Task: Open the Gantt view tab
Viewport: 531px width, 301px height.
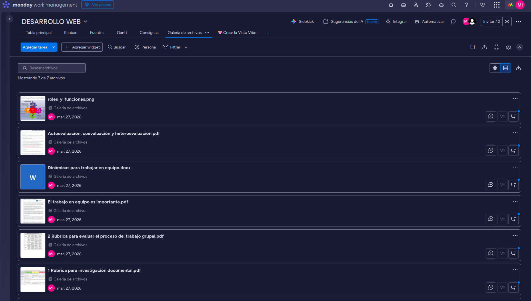Action: click(x=122, y=33)
